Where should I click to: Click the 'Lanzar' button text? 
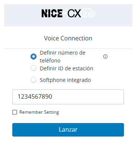tap(68, 129)
